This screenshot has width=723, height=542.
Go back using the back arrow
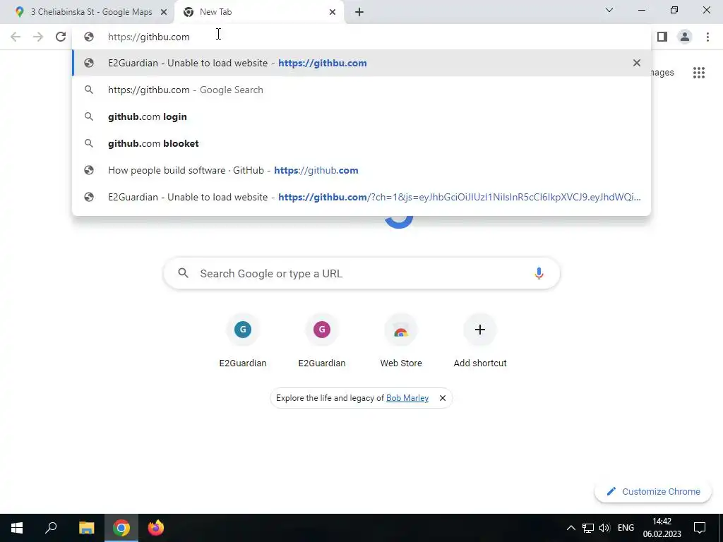pyautogui.click(x=16, y=37)
